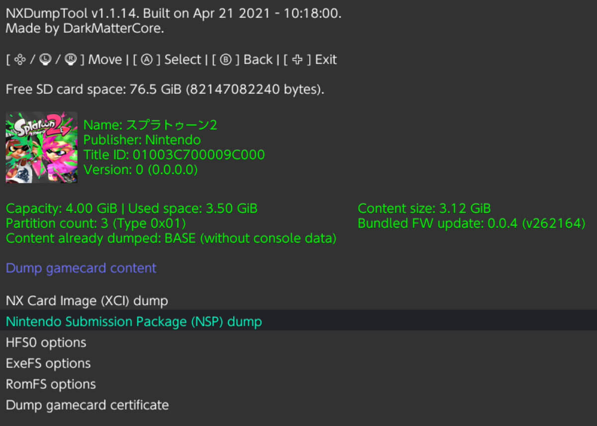Click the A button Select icon
Image resolution: width=597 pixels, height=426 pixels.
pyautogui.click(x=146, y=60)
